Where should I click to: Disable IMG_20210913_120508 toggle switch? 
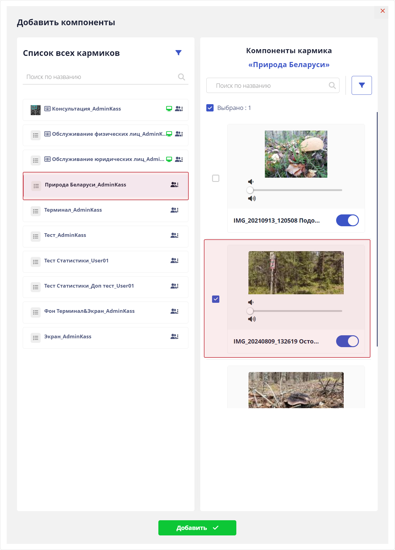click(x=347, y=220)
